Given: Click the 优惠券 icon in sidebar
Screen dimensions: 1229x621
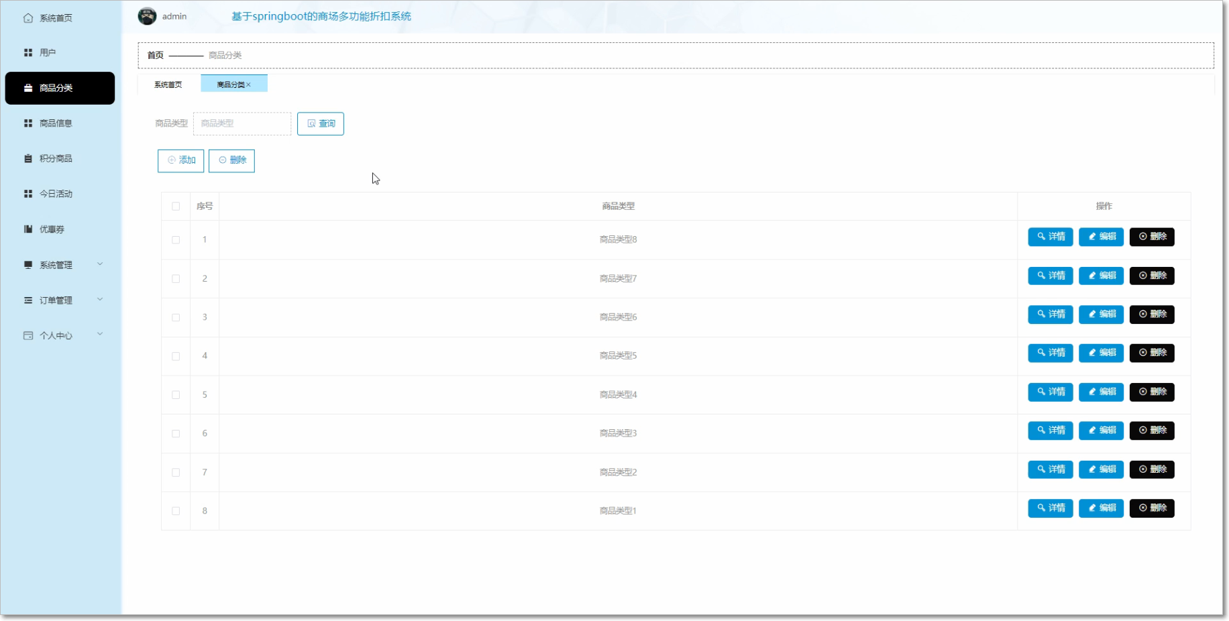Looking at the screenshot, I should point(28,229).
